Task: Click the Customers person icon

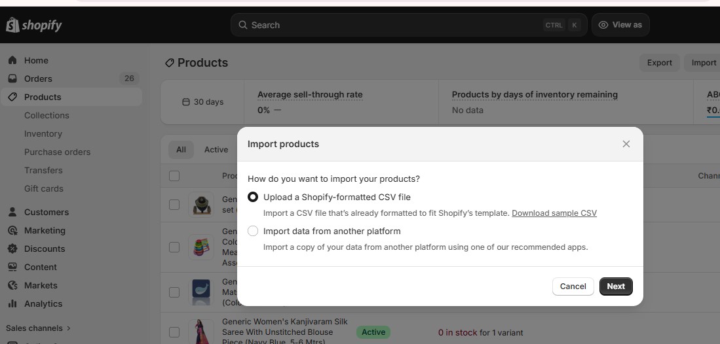Action: 12,212
